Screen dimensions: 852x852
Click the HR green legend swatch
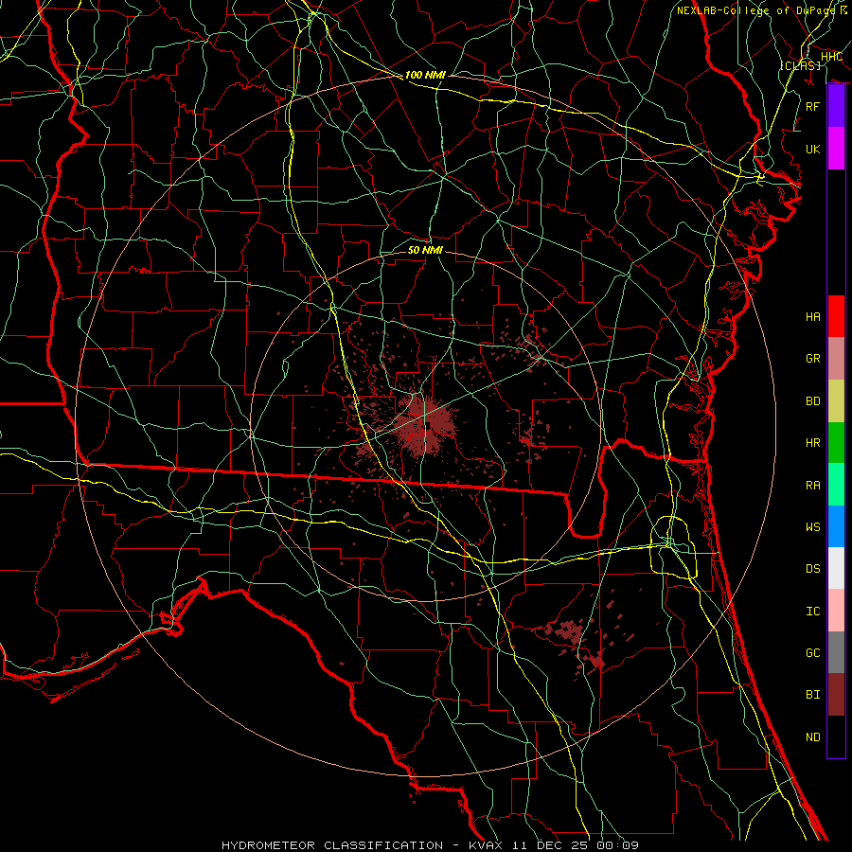(836, 443)
